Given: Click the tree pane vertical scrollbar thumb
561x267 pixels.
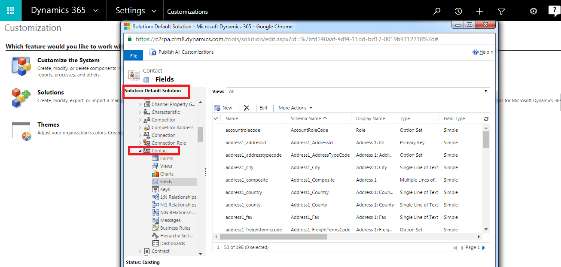Looking at the screenshot, I should 200,134.
